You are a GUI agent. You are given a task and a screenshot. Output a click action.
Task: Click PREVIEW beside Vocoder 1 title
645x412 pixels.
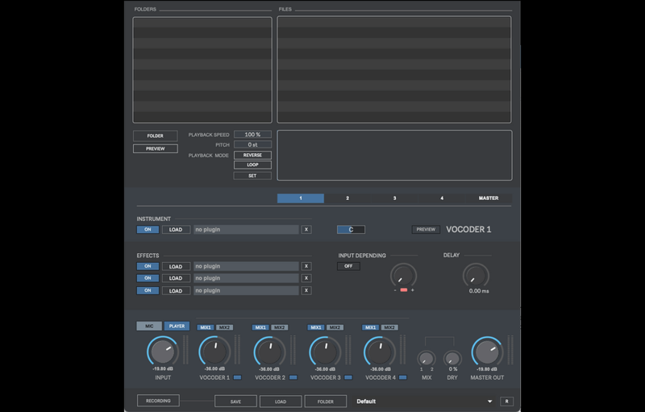click(426, 230)
